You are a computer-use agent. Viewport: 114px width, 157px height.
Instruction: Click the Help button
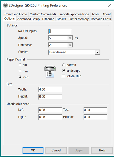point(102,150)
